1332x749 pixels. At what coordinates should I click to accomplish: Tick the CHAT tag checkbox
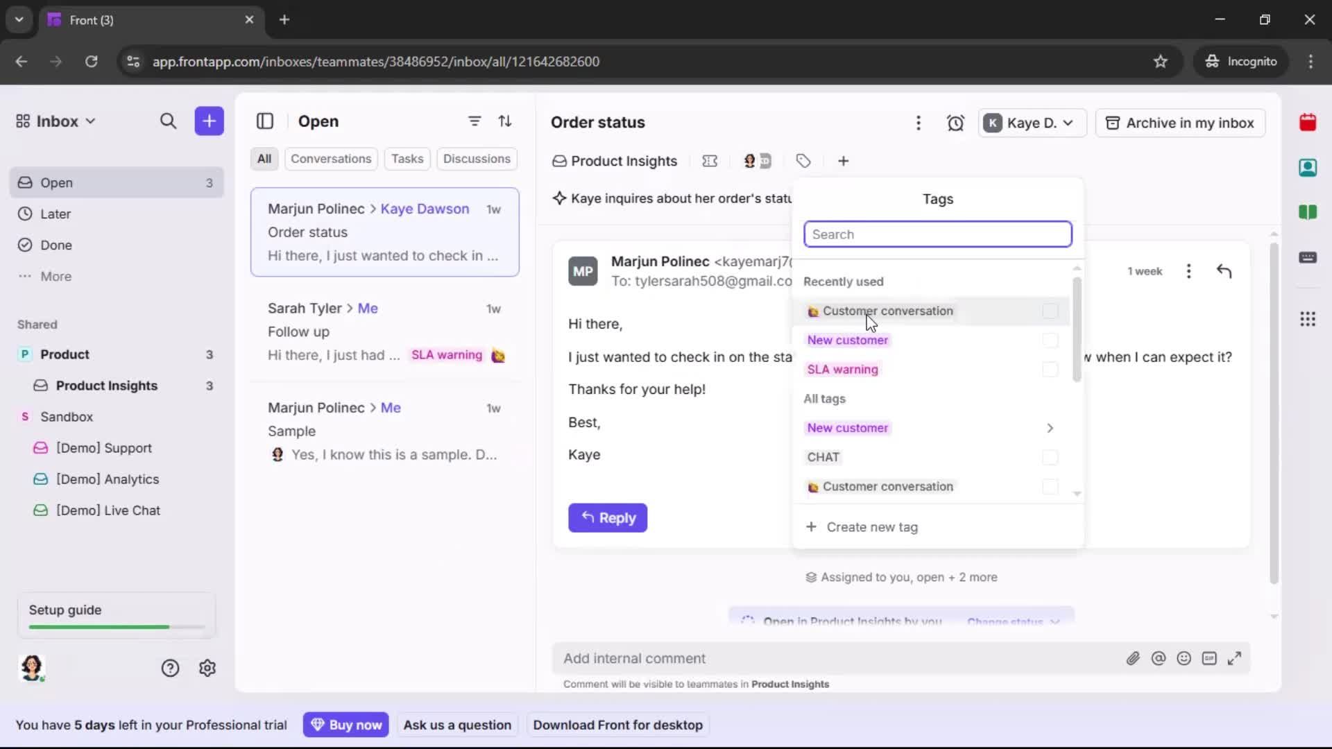point(1050,457)
